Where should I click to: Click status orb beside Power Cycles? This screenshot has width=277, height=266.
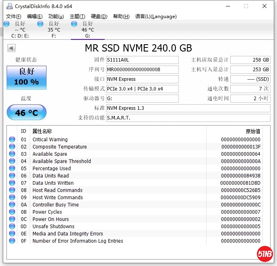(12, 212)
